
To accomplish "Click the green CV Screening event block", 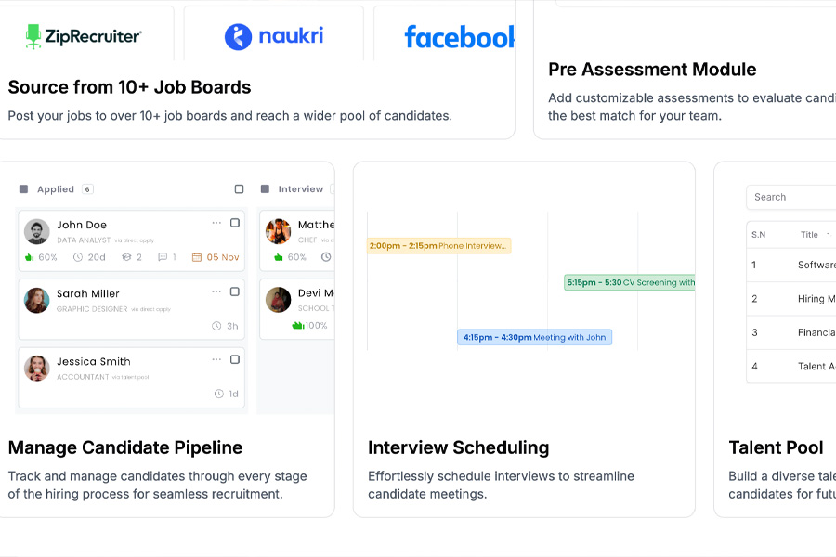I will (630, 282).
